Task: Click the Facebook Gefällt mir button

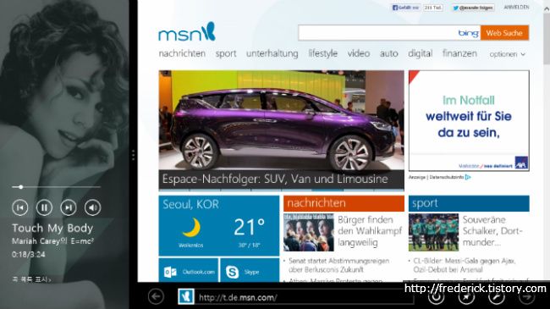Action: pos(406,8)
